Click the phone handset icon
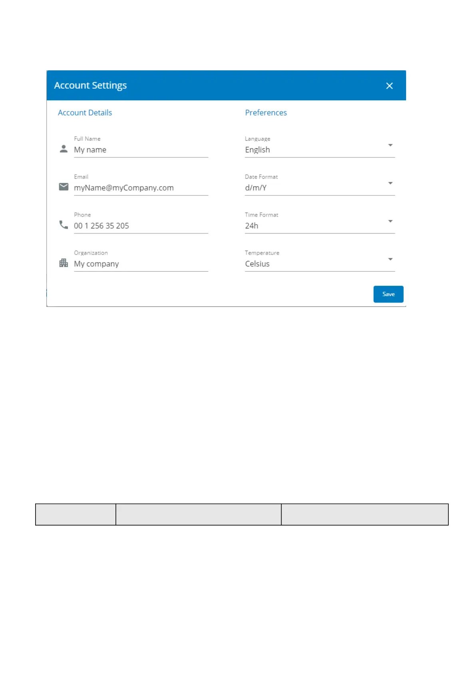 click(64, 225)
